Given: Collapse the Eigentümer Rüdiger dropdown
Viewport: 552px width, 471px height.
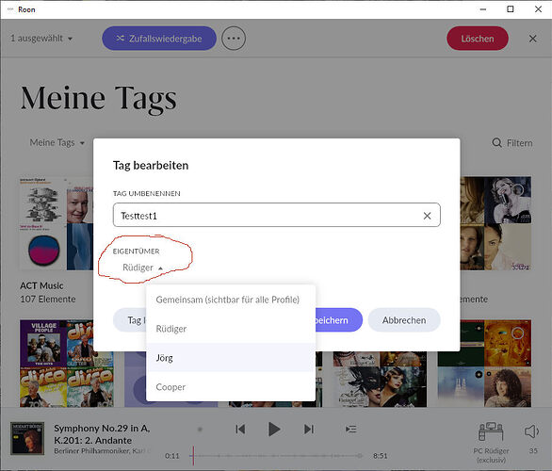Looking at the screenshot, I should (x=142, y=268).
